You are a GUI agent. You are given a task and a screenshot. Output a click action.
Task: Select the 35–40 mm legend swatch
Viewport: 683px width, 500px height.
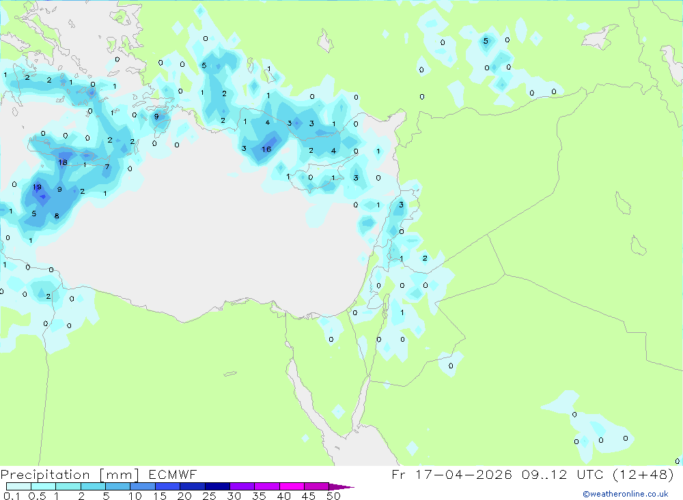click(266, 486)
